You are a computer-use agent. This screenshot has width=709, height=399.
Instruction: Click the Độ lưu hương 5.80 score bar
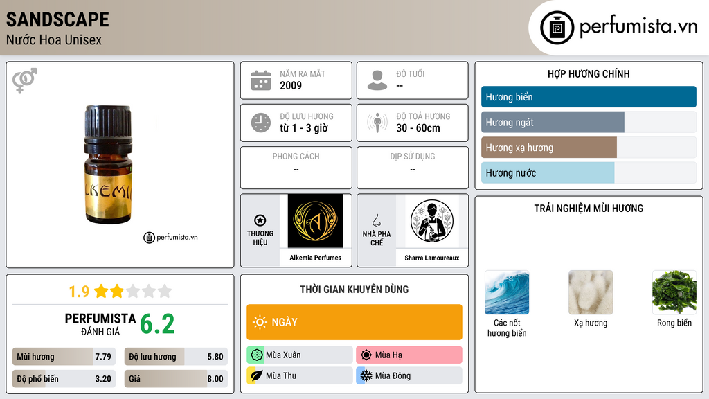click(x=176, y=357)
